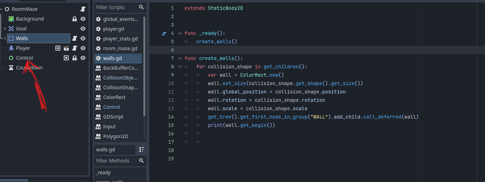Click the Player node's character icon

(11, 48)
